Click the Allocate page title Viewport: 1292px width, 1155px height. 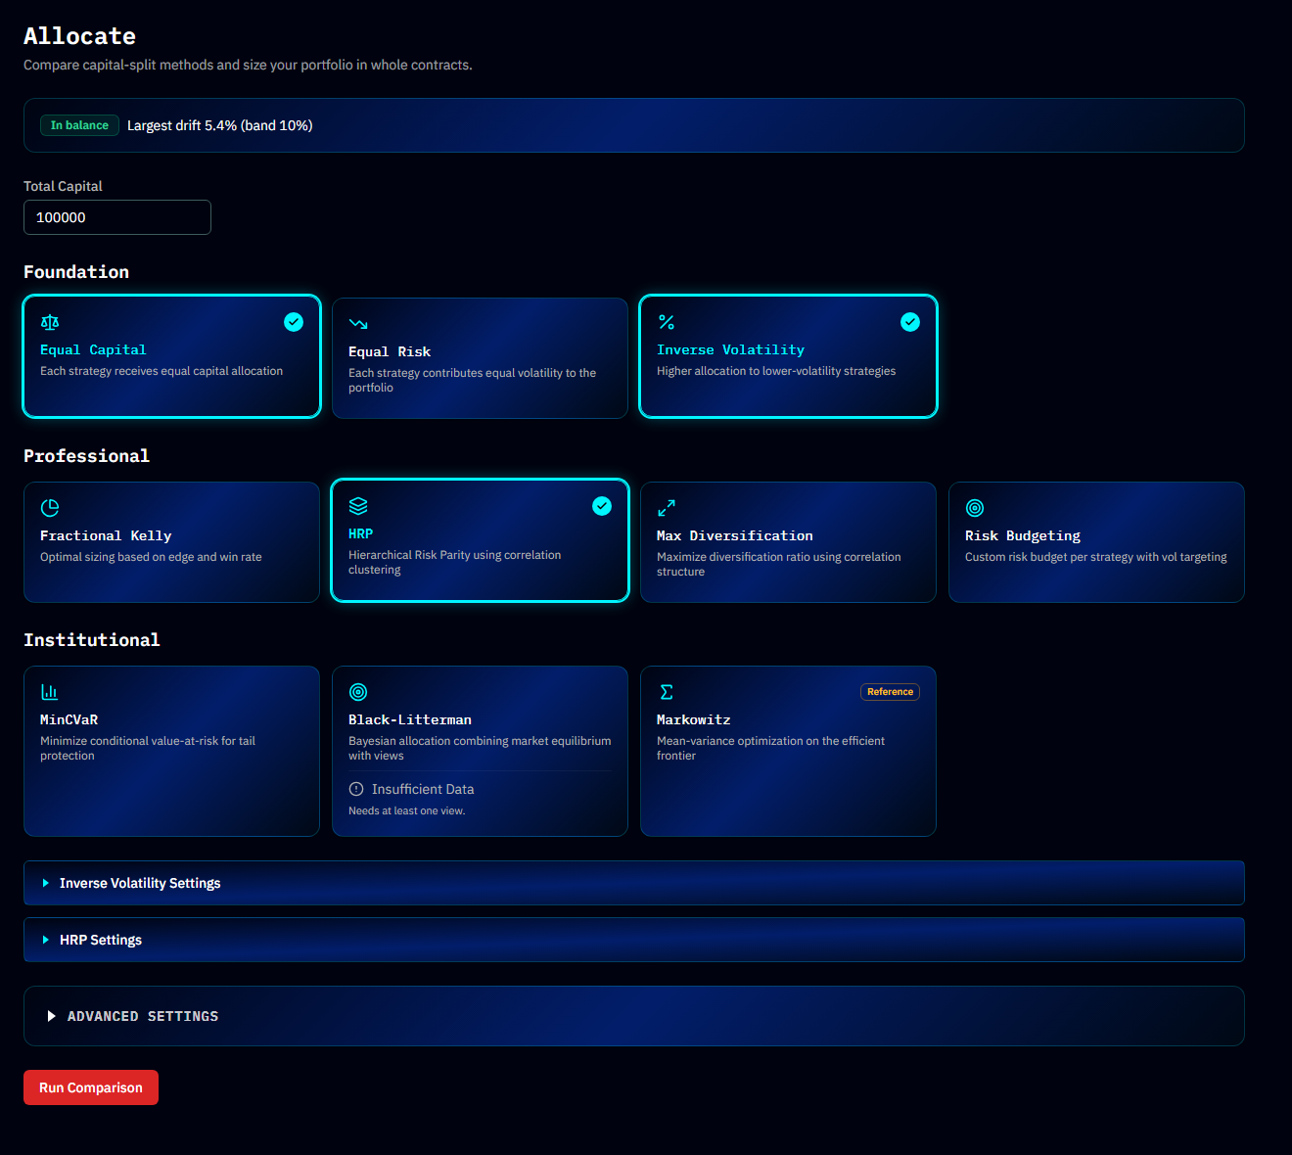tap(79, 36)
